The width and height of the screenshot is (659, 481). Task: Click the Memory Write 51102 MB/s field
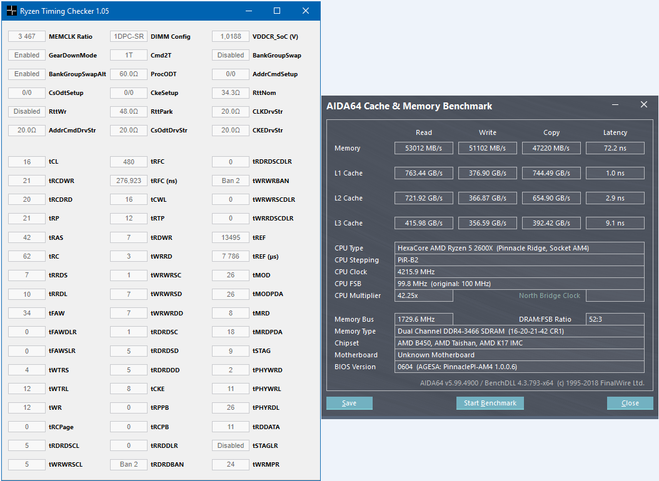(488, 148)
